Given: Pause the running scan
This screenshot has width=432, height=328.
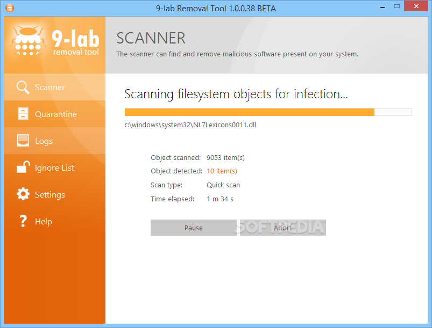Looking at the screenshot, I should pos(194,228).
